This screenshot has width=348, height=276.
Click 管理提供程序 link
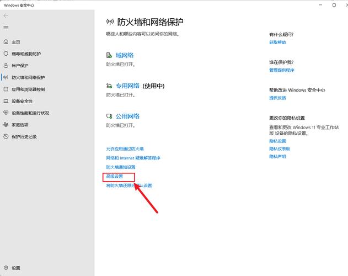click(282, 70)
